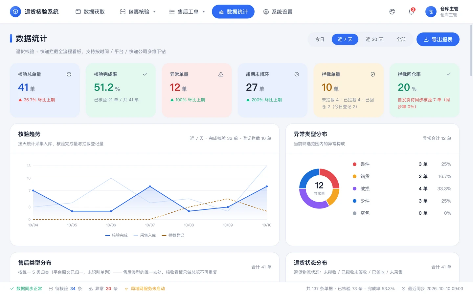473x295 pixels.
Task: Click the 仓库主管 user avatar
Action: 431,12
